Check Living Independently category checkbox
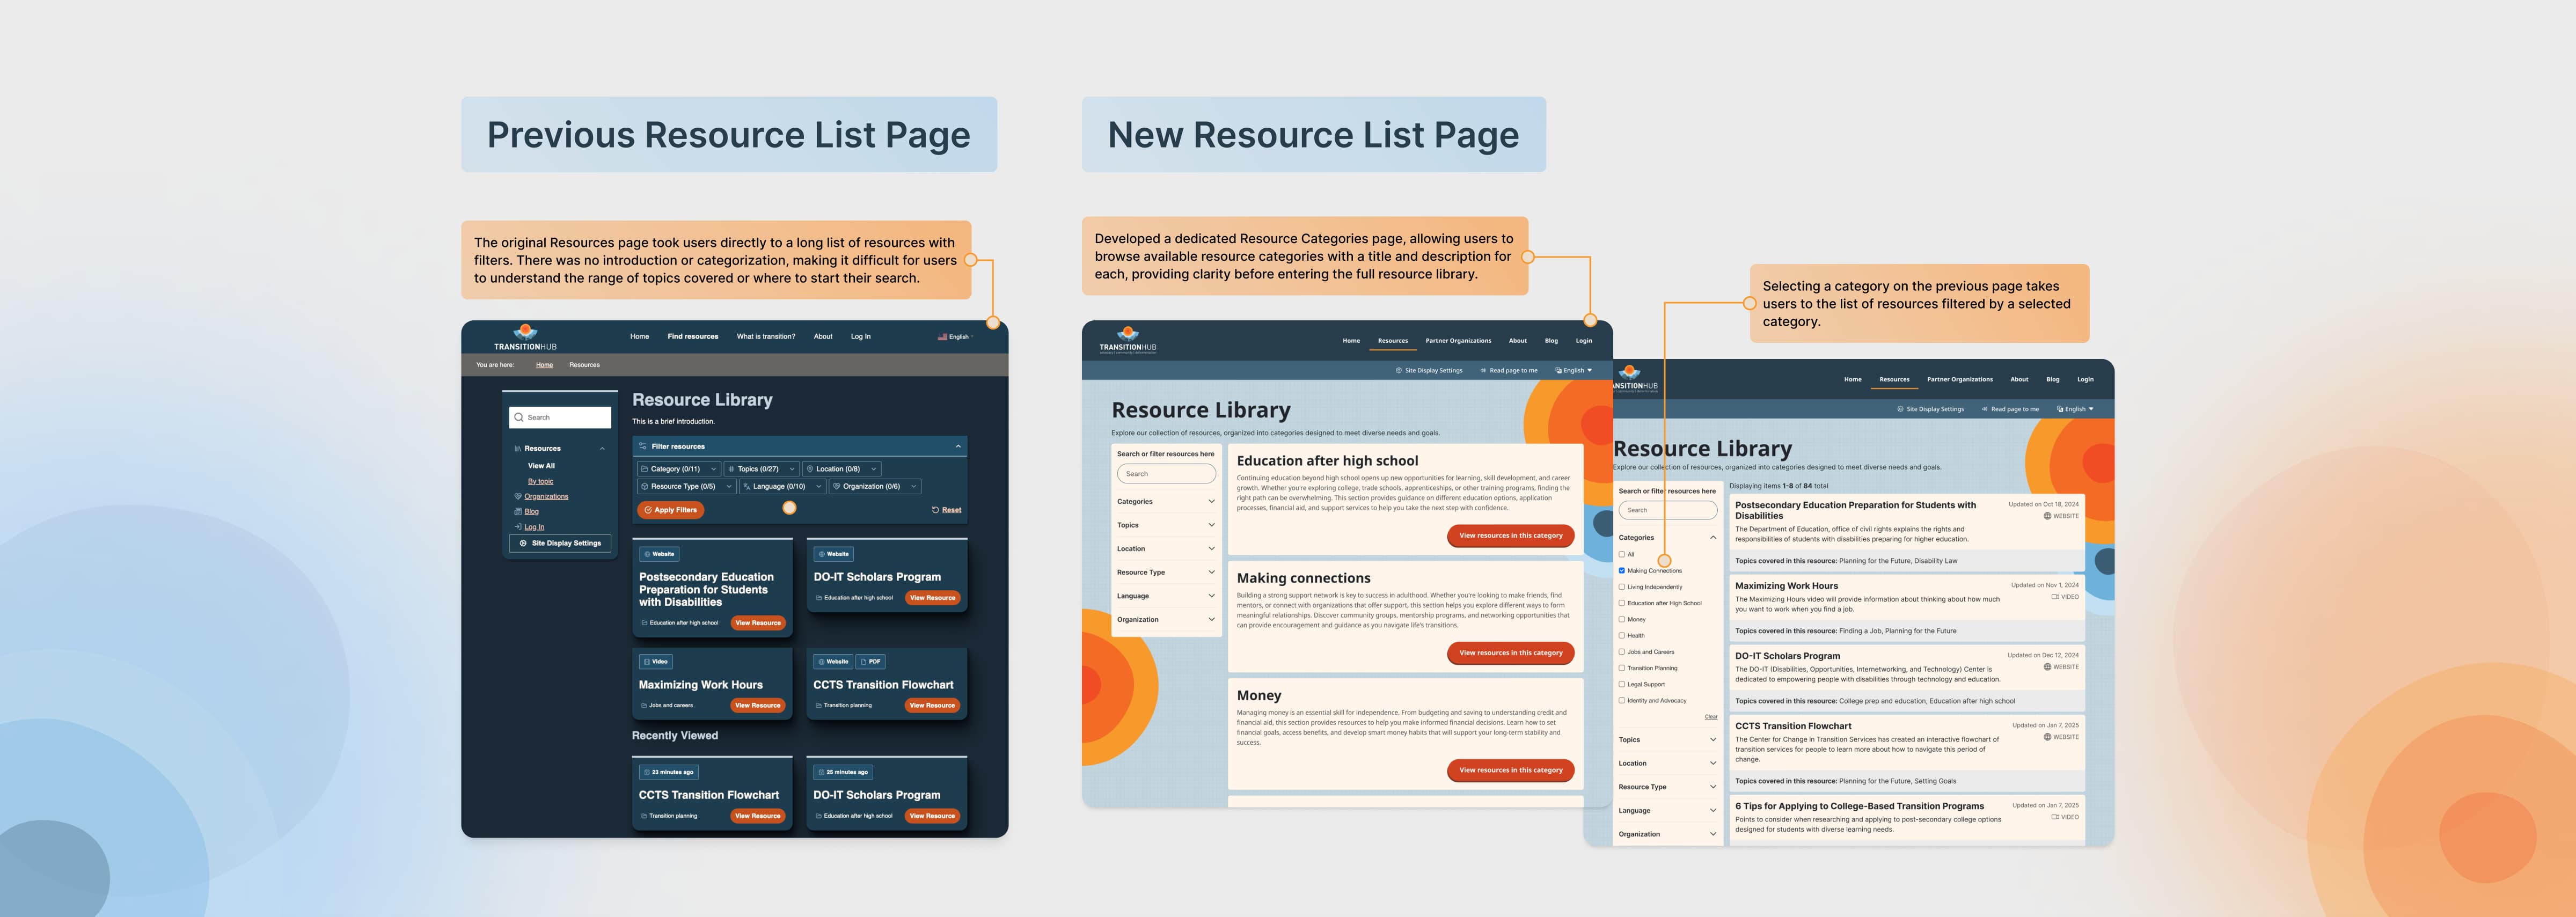This screenshot has height=917, width=2576. coord(1622,587)
